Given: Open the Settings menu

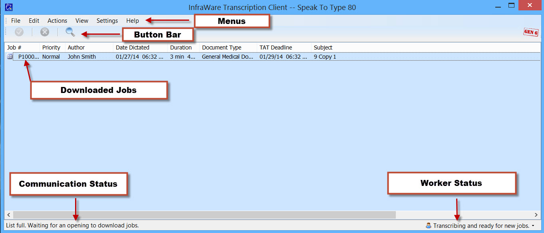Looking at the screenshot, I should tap(107, 21).
